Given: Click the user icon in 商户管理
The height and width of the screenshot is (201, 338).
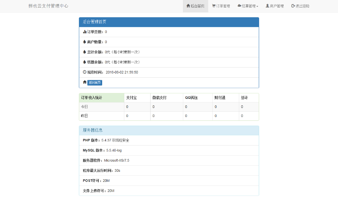Looking at the screenshot, I should pos(267,6).
